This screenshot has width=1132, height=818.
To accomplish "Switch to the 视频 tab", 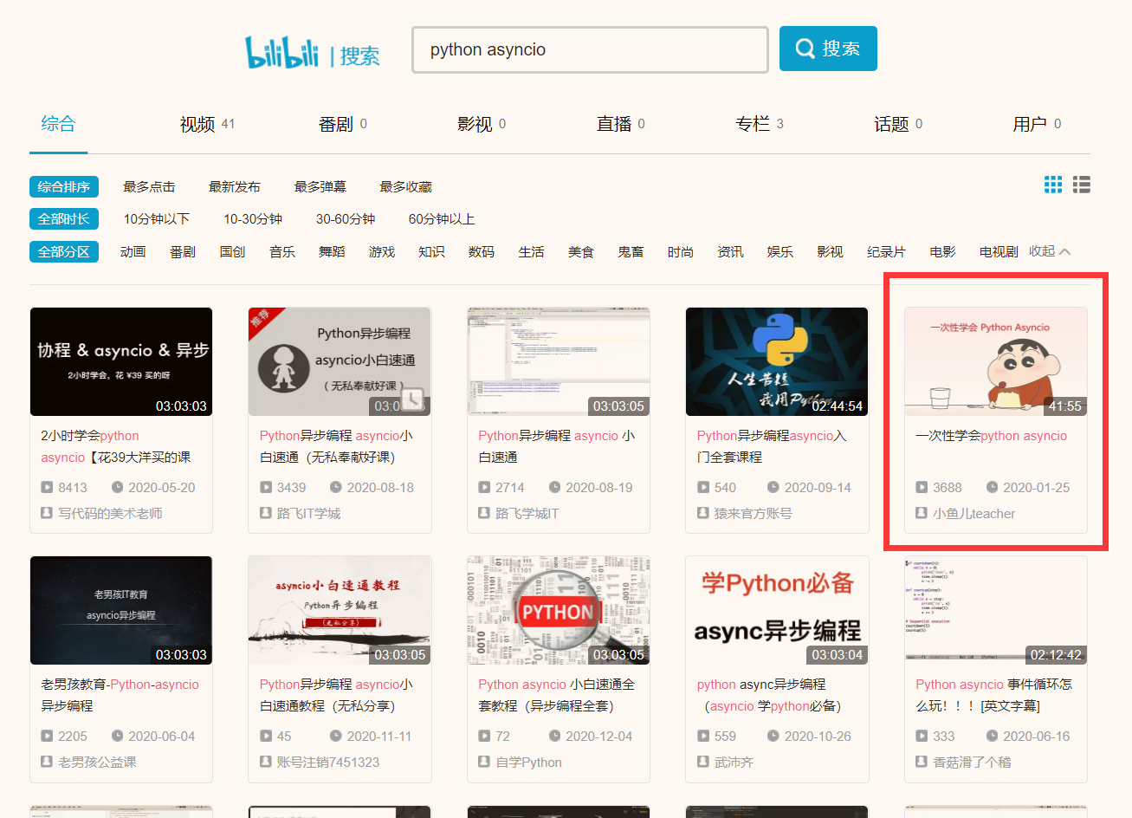I will point(198,123).
